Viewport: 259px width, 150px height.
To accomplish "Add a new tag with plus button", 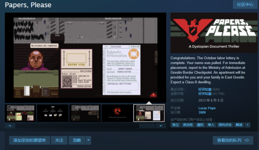I will tap(247, 125).
